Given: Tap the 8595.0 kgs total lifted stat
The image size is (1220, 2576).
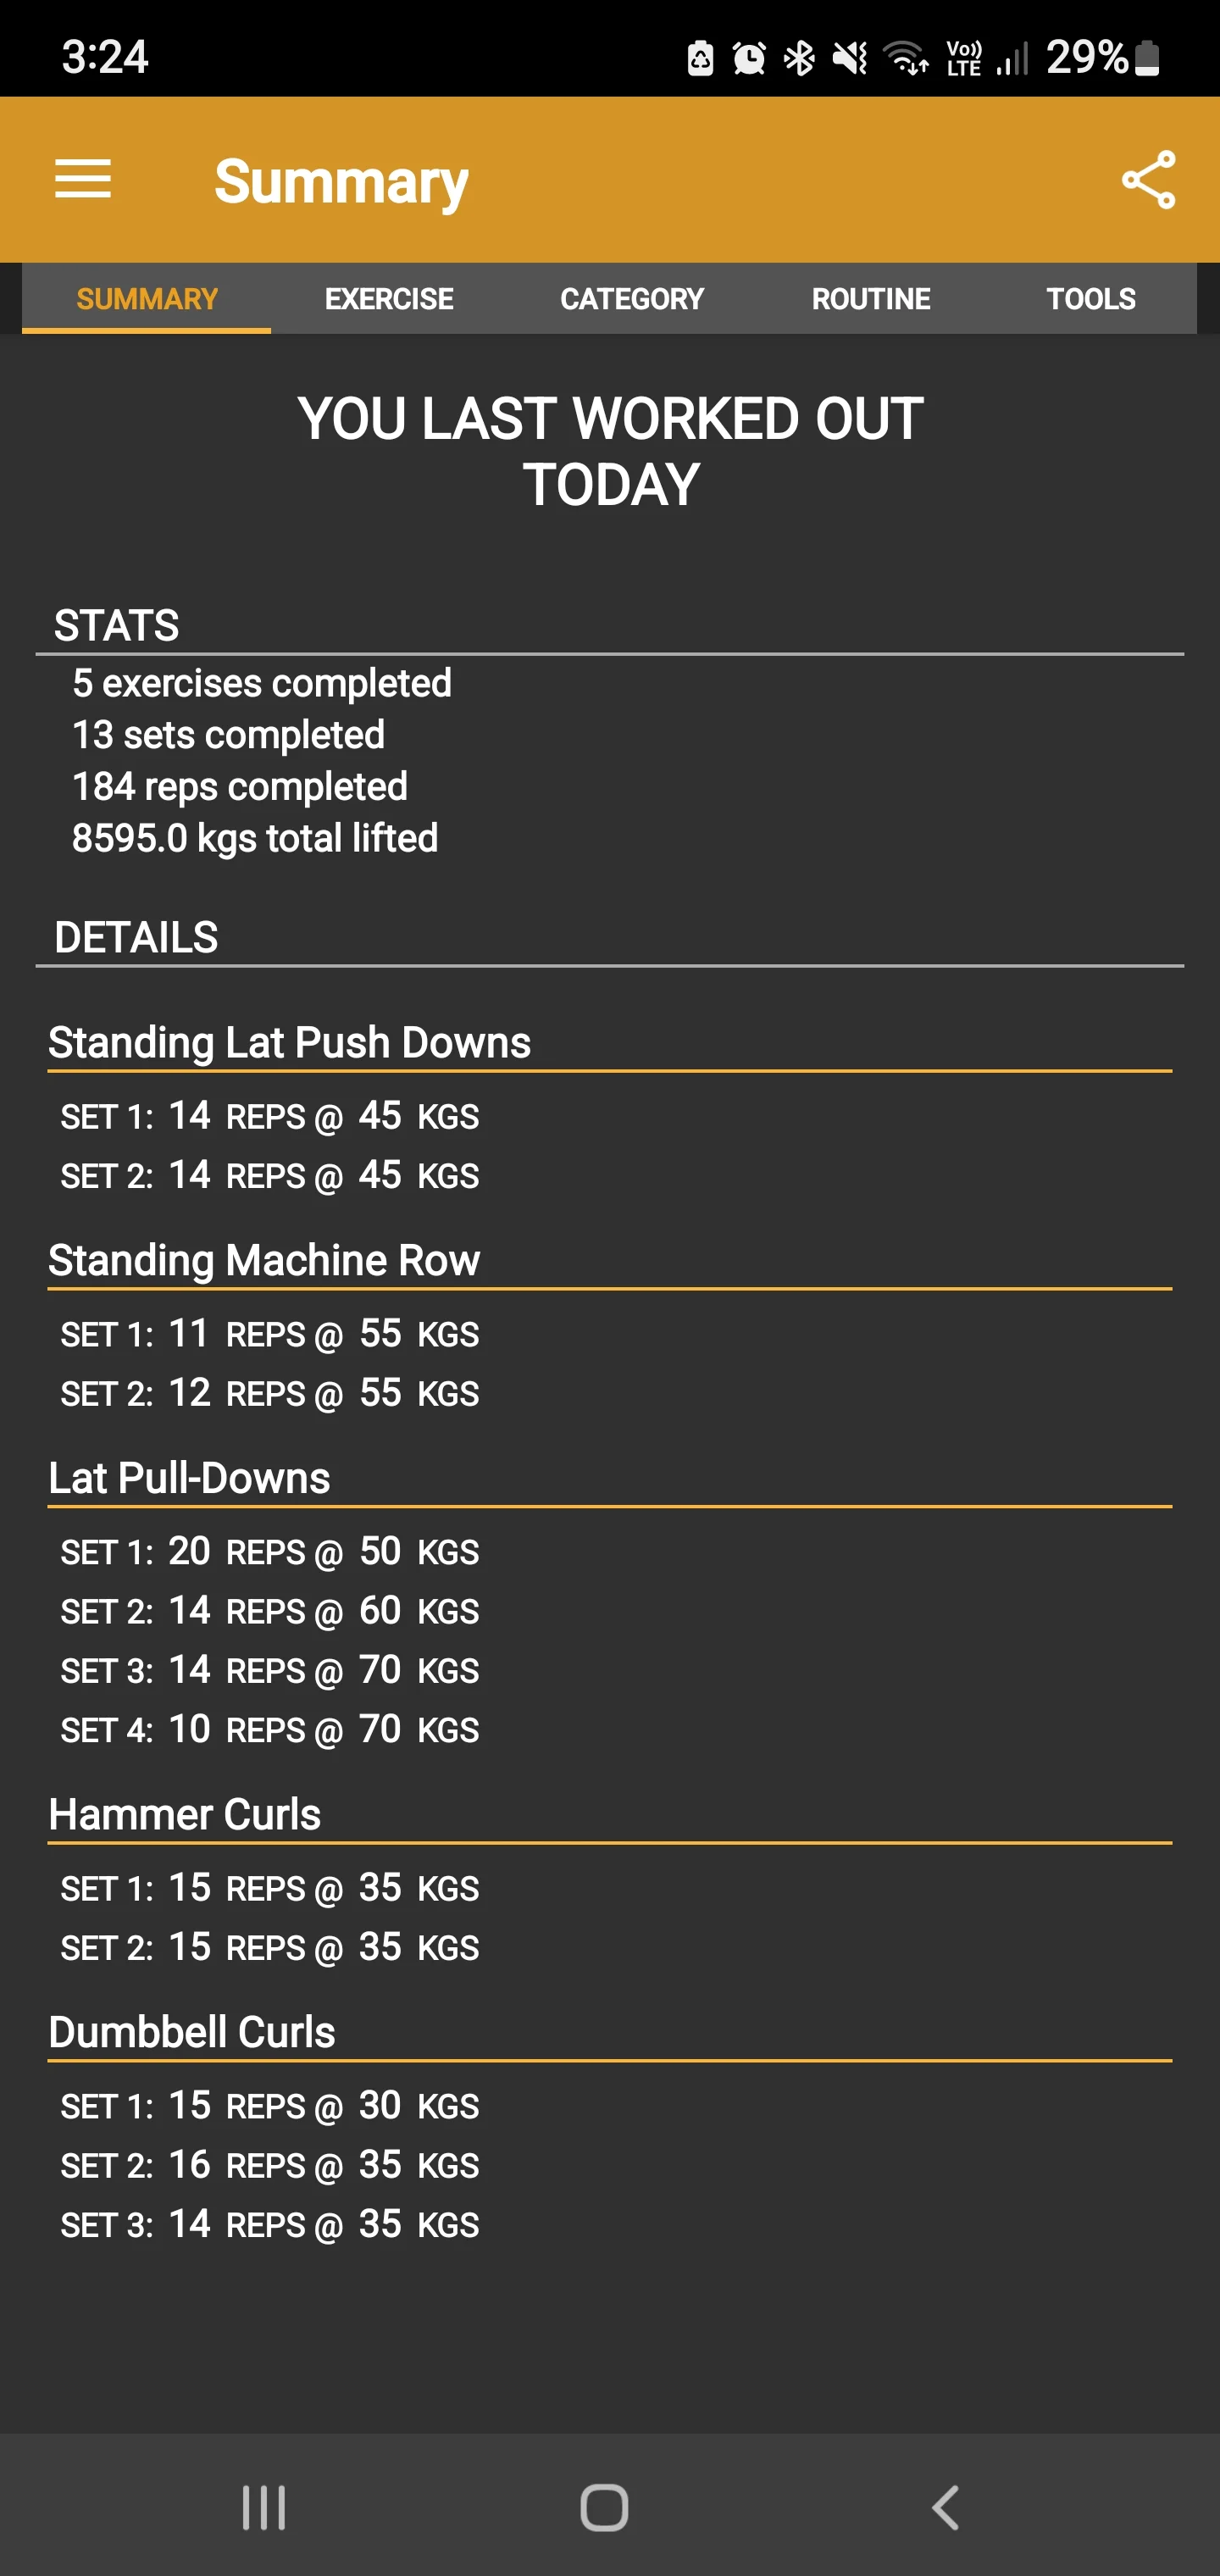Looking at the screenshot, I should (255, 838).
